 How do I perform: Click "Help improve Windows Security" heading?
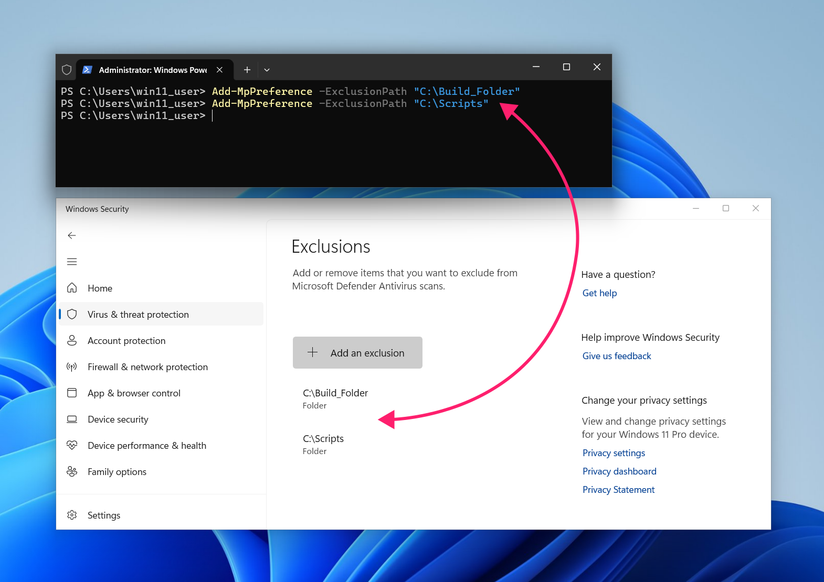click(x=650, y=337)
